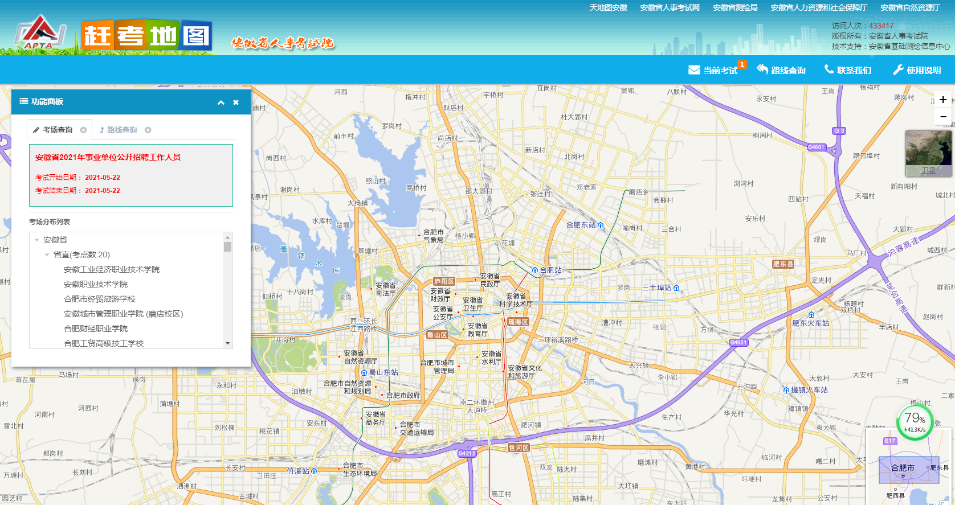Zoom out the map with minus button

[943, 117]
